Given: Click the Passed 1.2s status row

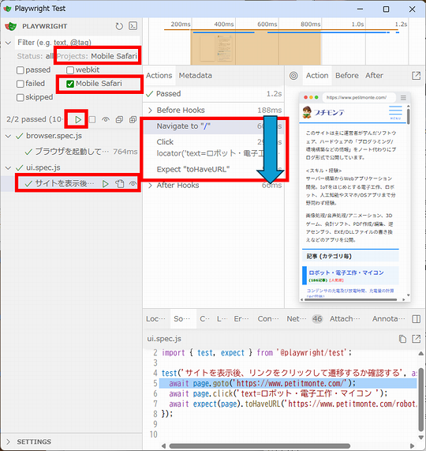Looking at the screenshot, I should [213, 94].
